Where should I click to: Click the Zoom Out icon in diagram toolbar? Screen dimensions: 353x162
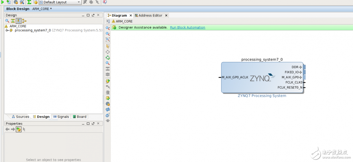[x=108, y=34]
